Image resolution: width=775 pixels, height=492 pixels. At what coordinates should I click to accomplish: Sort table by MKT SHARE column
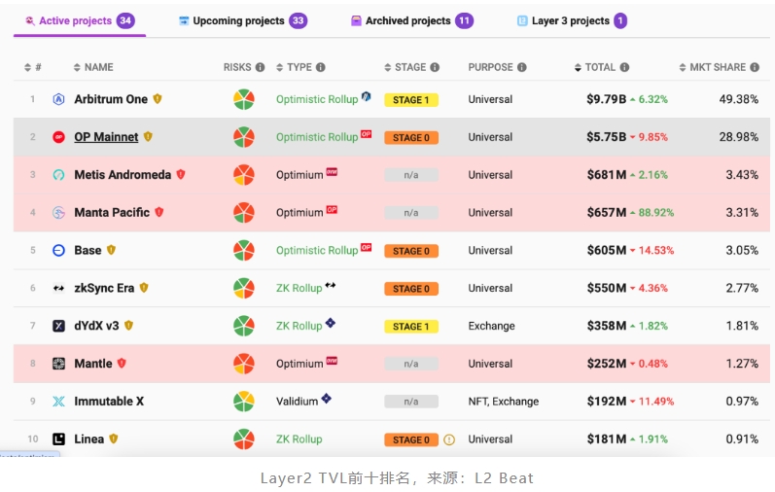(713, 67)
